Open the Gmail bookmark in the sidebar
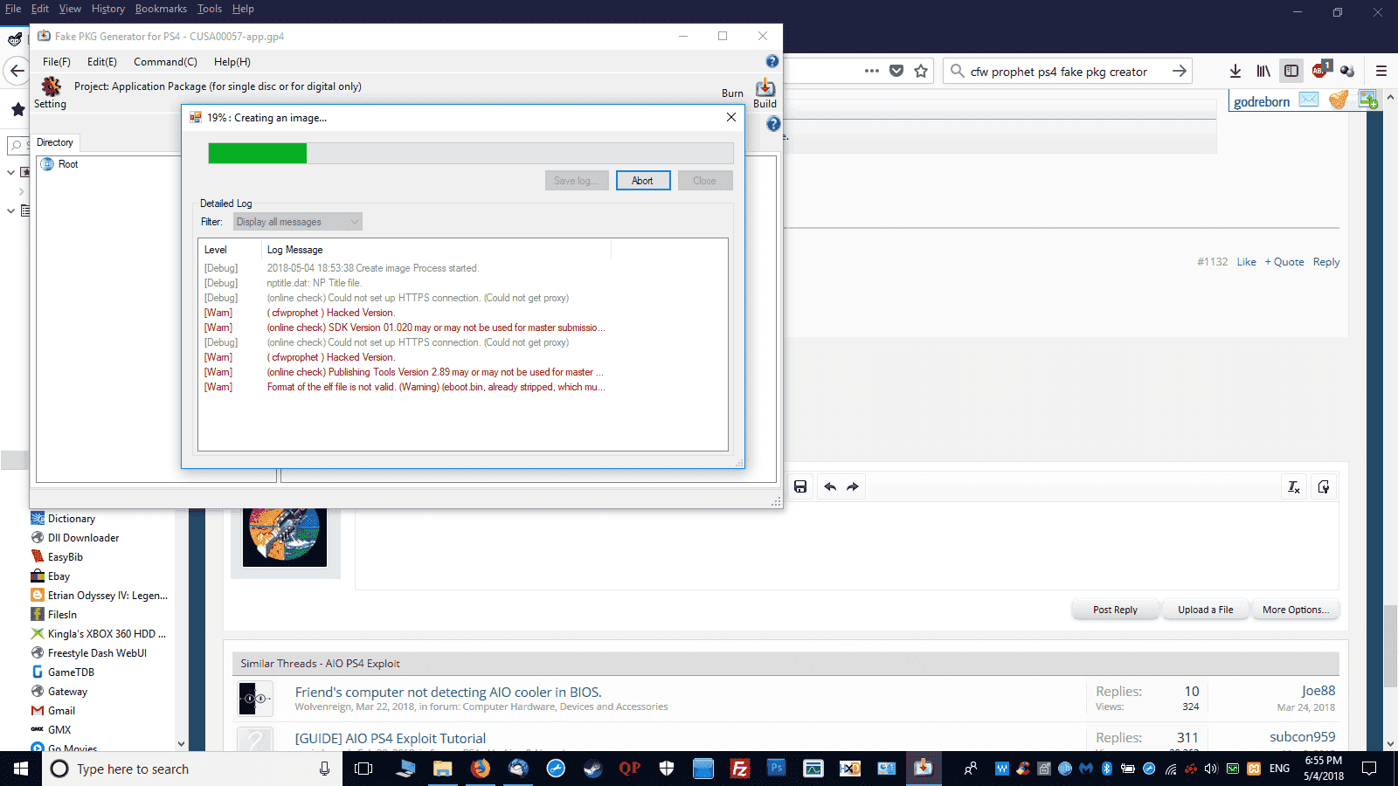The image size is (1398, 786). click(61, 711)
